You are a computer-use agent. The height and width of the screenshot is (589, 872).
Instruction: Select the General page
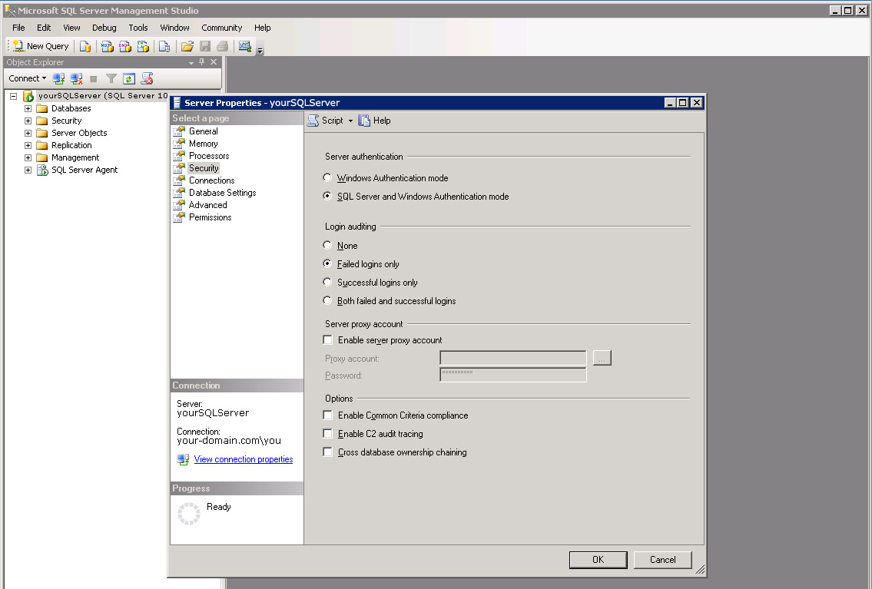pos(204,131)
